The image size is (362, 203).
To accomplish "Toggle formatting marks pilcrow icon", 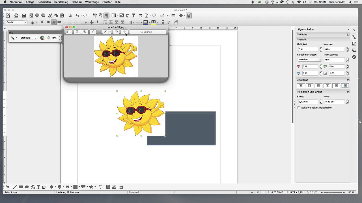I will [107, 16].
